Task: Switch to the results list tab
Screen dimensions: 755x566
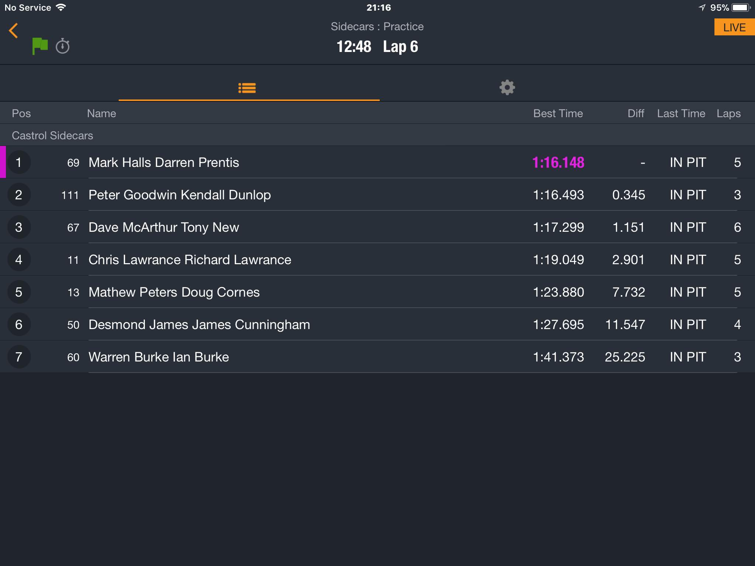Action: pos(247,88)
